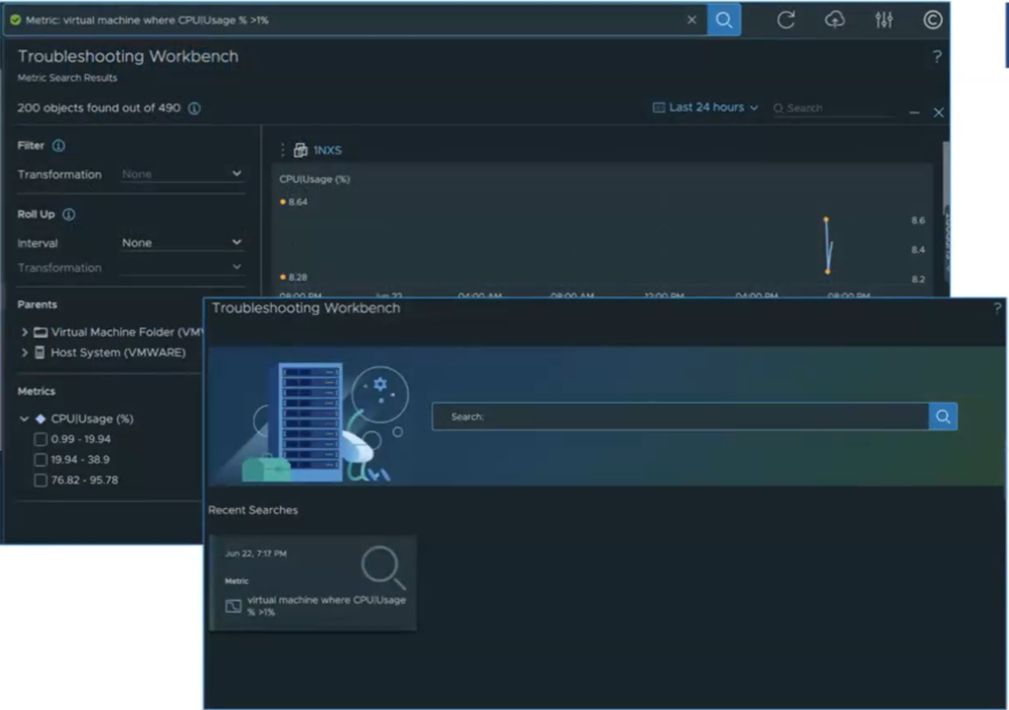Click the CPU|Usage (%) chart title
Viewport: 1009px width, 710px height.
(314, 179)
